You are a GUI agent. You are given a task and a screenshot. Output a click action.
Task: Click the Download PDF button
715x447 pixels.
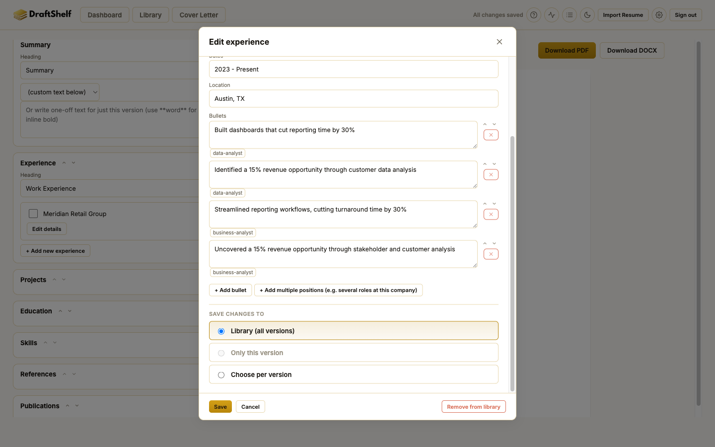[x=567, y=50]
